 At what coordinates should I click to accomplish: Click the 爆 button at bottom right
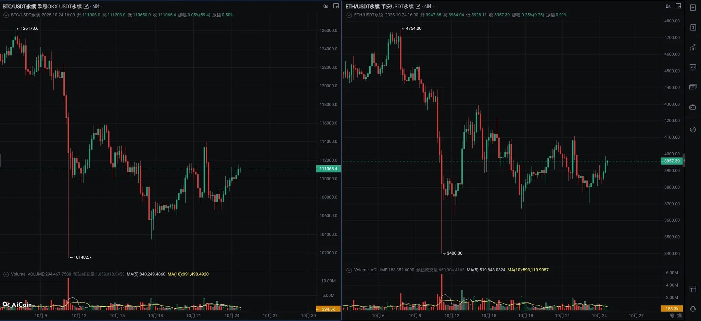tap(679, 316)
